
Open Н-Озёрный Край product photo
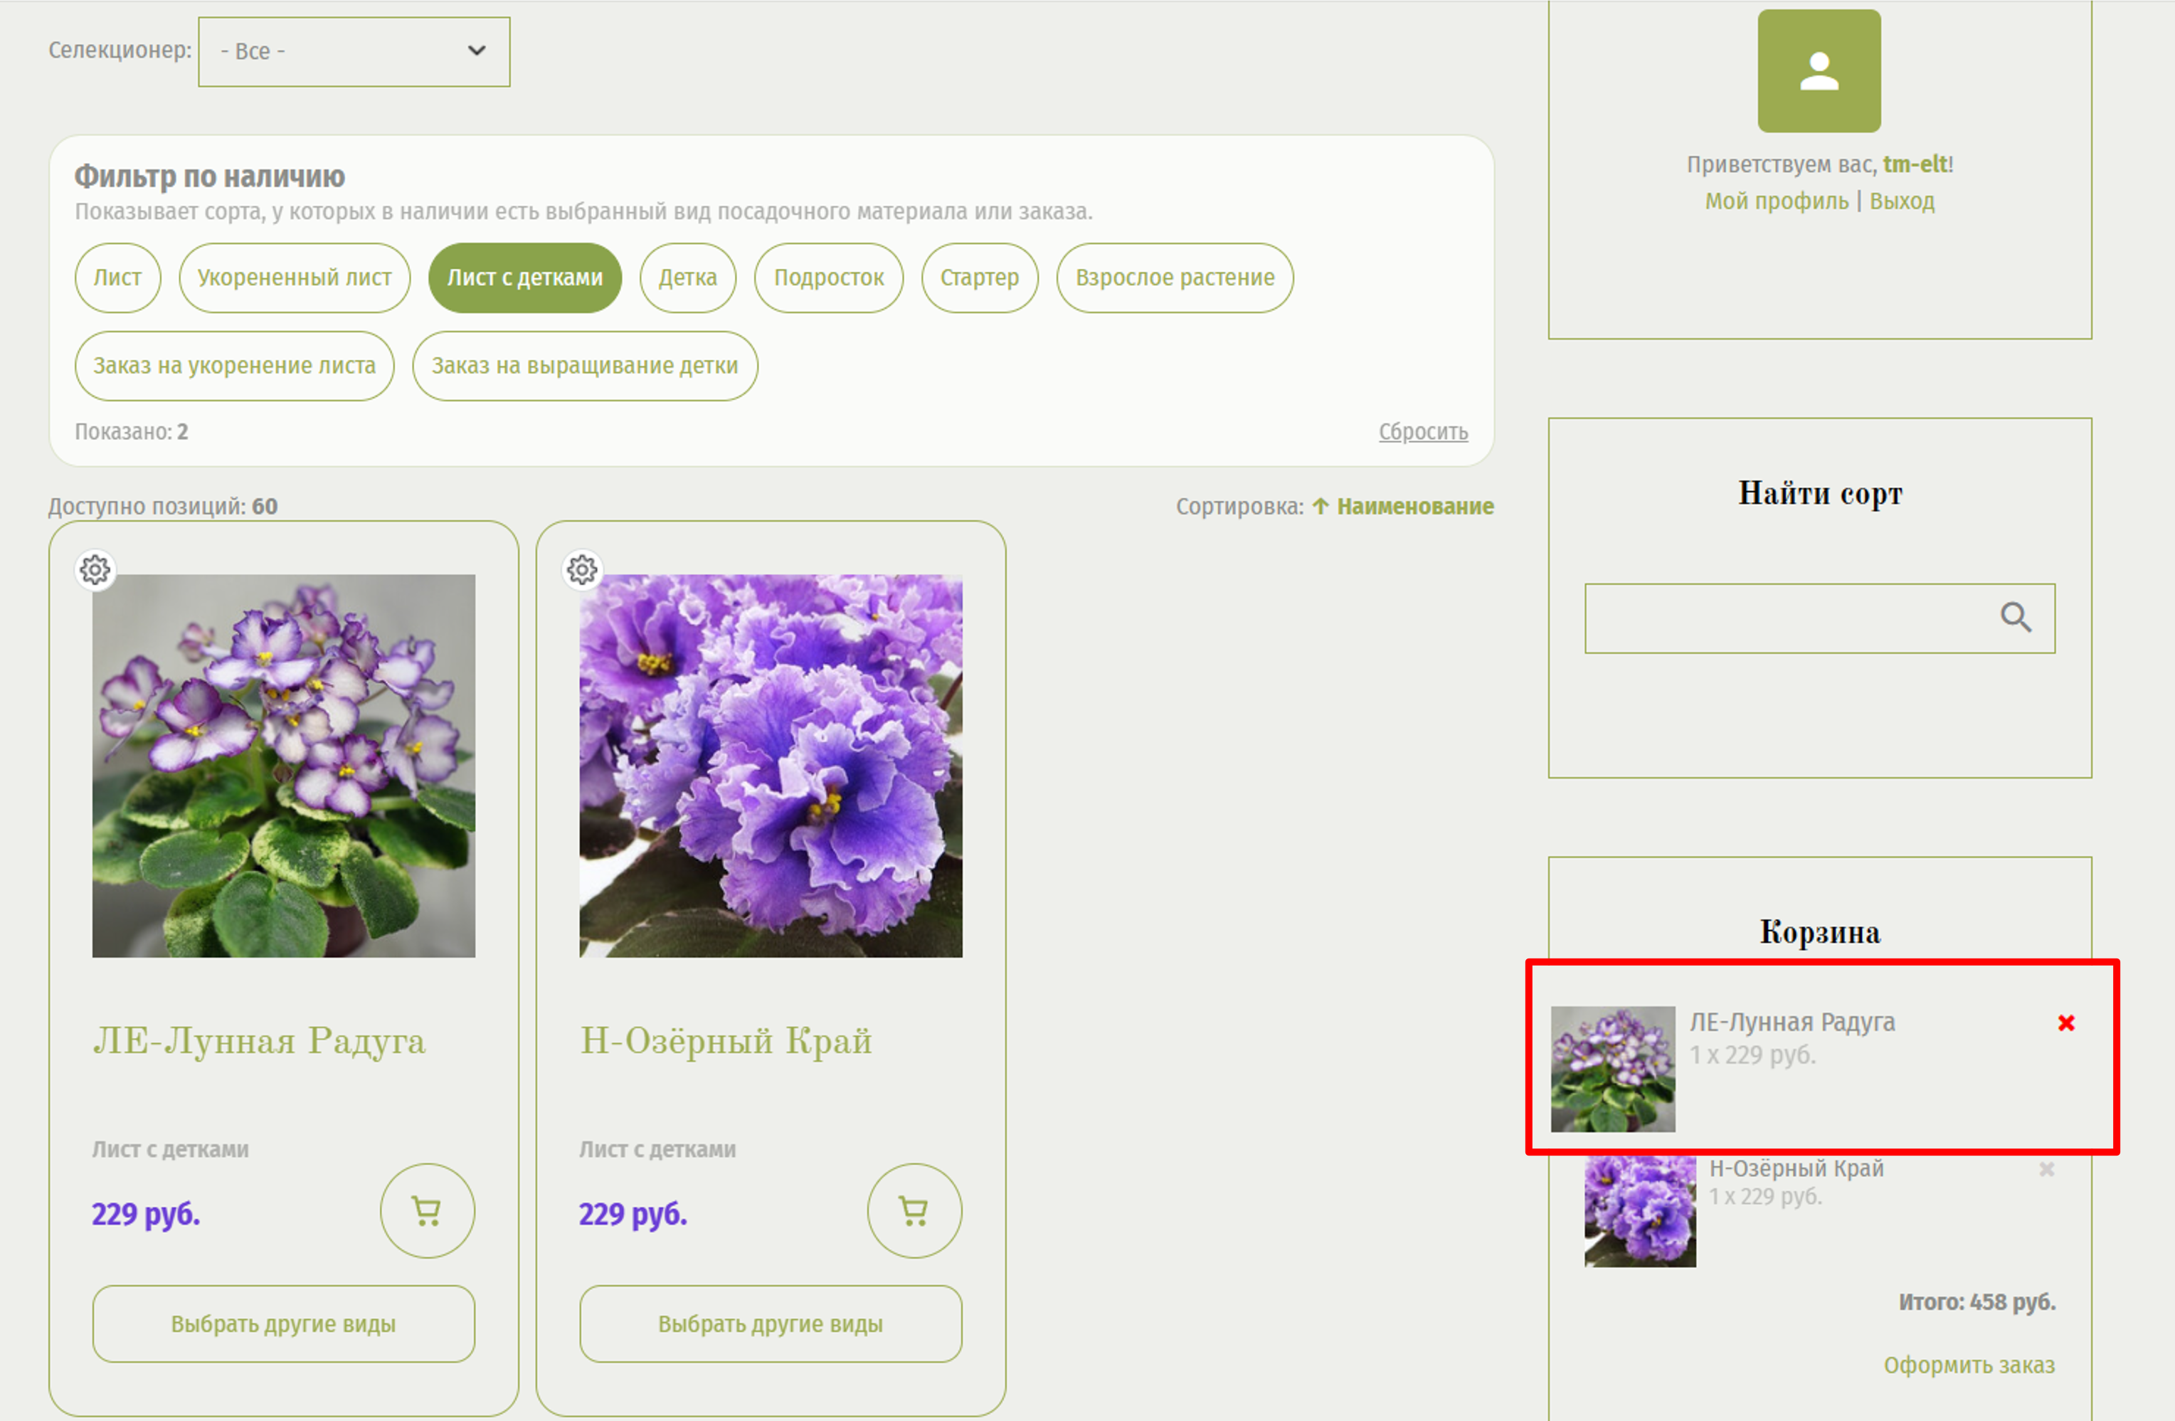pos(771,766)
